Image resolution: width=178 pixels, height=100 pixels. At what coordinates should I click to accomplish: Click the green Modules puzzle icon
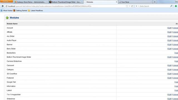[x=7, y=18]
